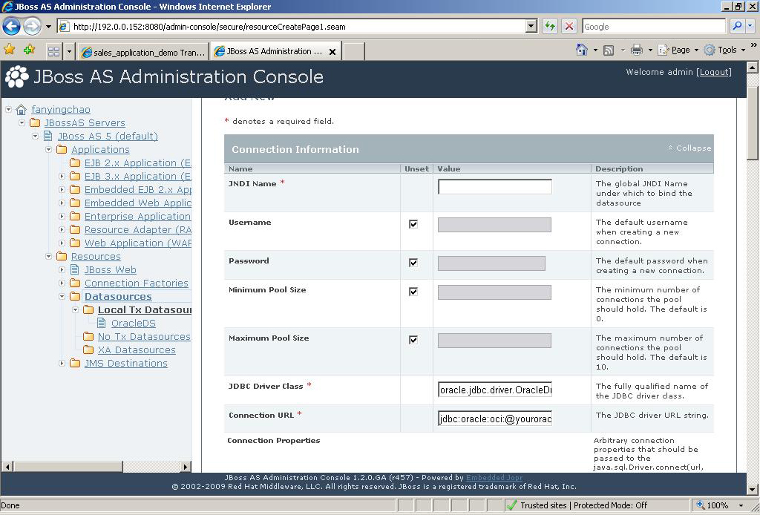Uncheck Unset for Maximum Pool Size

(413, 340)
